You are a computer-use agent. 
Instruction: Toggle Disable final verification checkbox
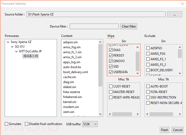click(27, 124)
